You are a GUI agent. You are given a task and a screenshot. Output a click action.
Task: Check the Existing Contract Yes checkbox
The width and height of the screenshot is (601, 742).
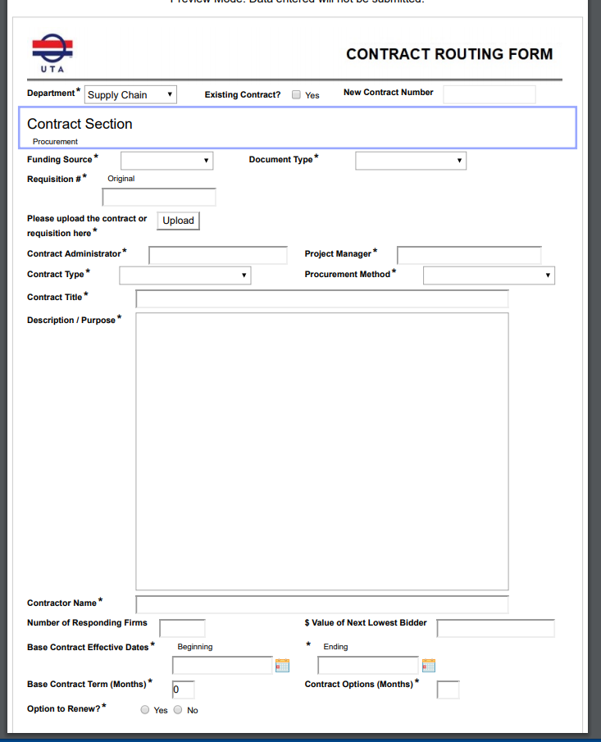296,94
